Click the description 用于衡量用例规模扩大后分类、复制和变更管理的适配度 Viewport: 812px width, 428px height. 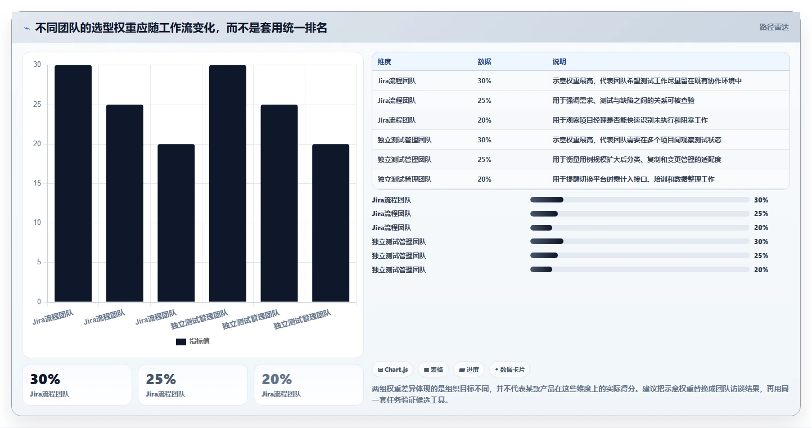pyautogui.click(x=637, y=160)
